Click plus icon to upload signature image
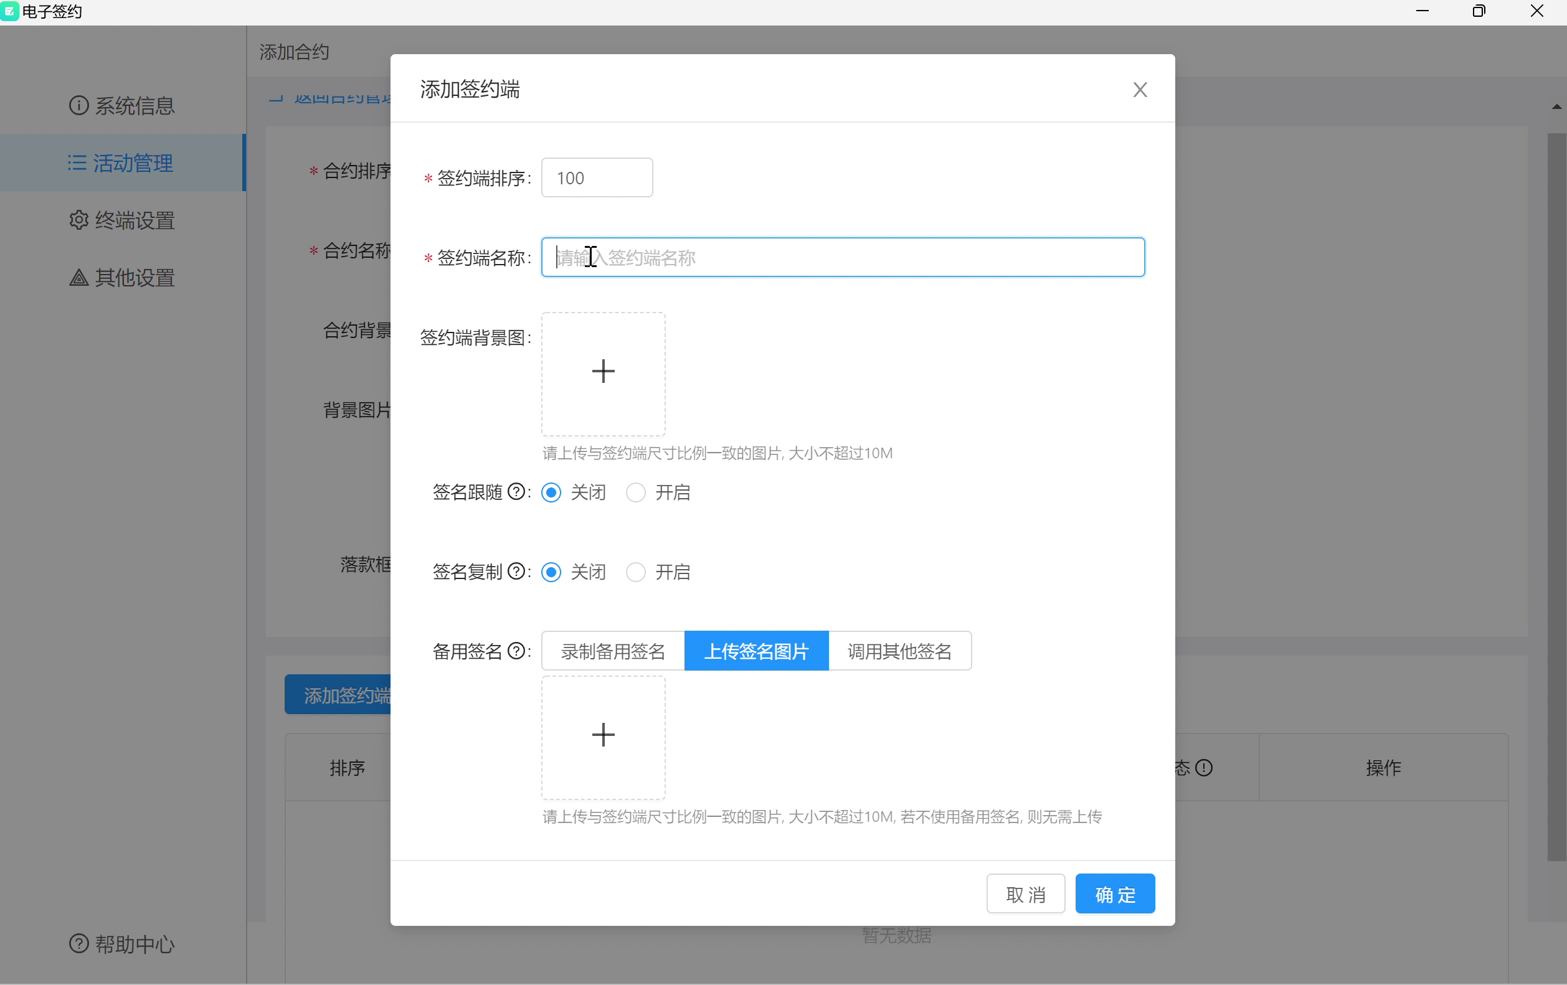This screenshot has width=1567, height=985. click(603, 735)
